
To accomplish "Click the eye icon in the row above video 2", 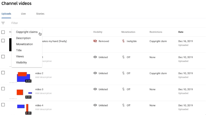I will click(95, 57).
